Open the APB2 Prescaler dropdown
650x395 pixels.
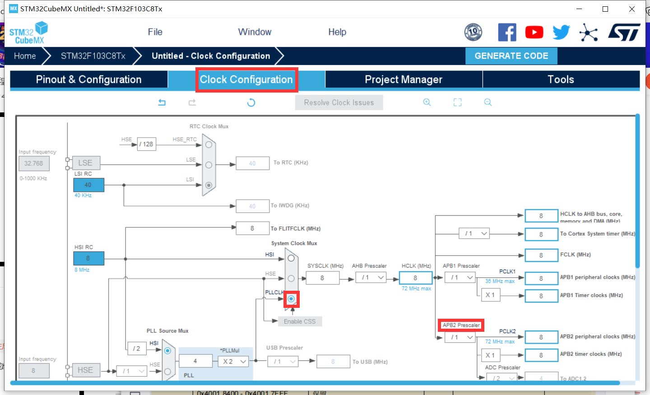[x=460, y=337]
